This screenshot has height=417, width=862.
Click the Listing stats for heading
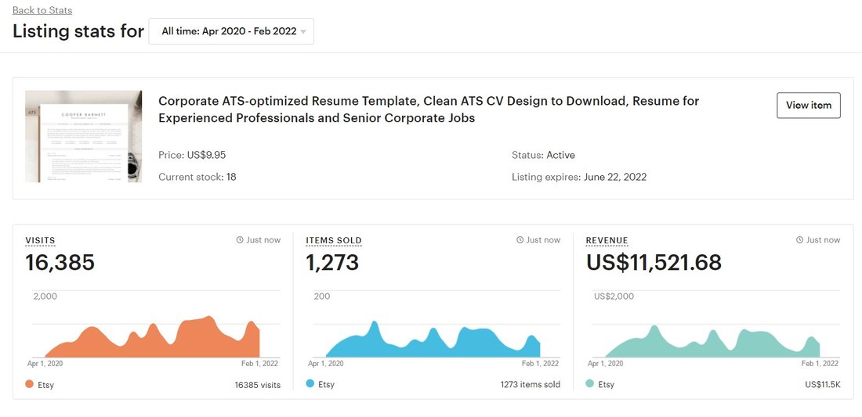(78, 31)
